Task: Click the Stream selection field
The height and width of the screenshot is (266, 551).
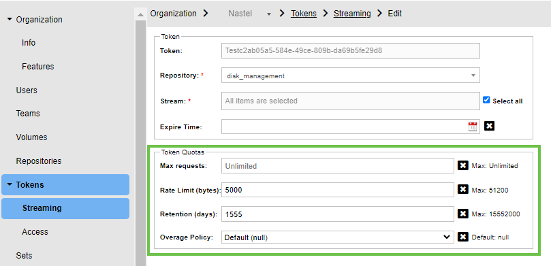Action: [x=351, y=101]
